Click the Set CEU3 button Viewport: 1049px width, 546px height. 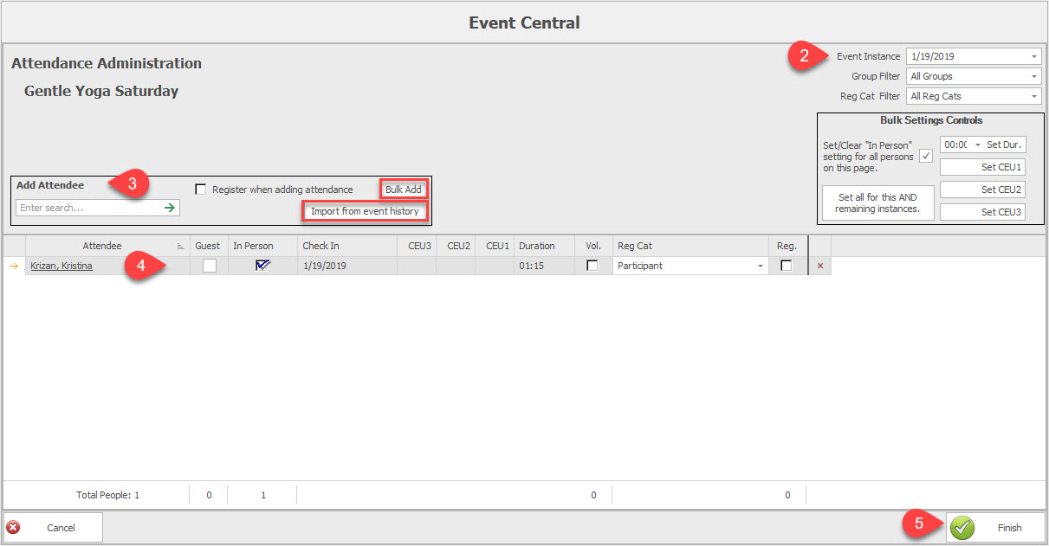[982, 212]
